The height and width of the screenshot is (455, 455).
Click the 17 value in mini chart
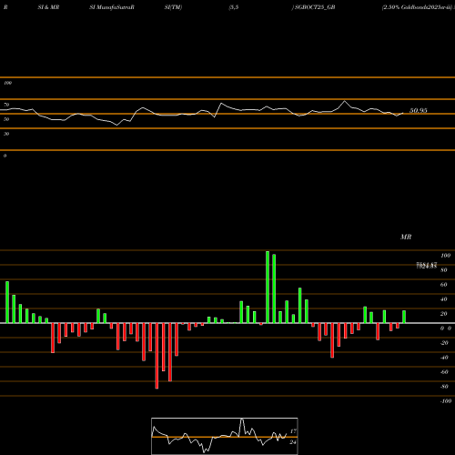[293, 431]
